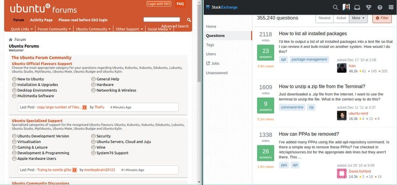The height and width of the screenshot is (185, 397).
Task: Open monkeybrain20122's profile link
Action: 99,170
